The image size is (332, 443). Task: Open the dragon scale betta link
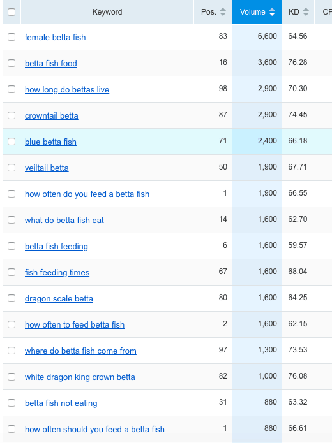59,299
